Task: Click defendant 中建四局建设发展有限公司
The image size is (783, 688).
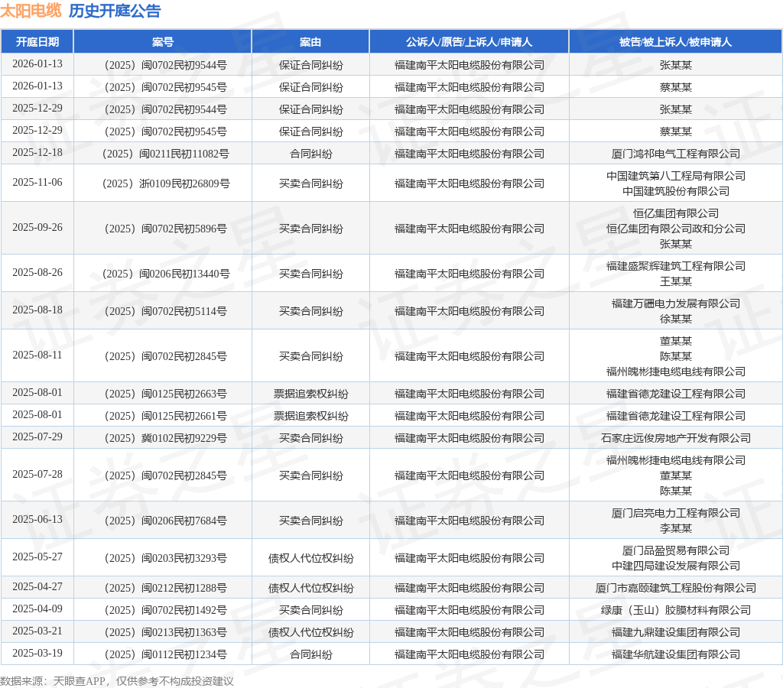Action: 676,566
